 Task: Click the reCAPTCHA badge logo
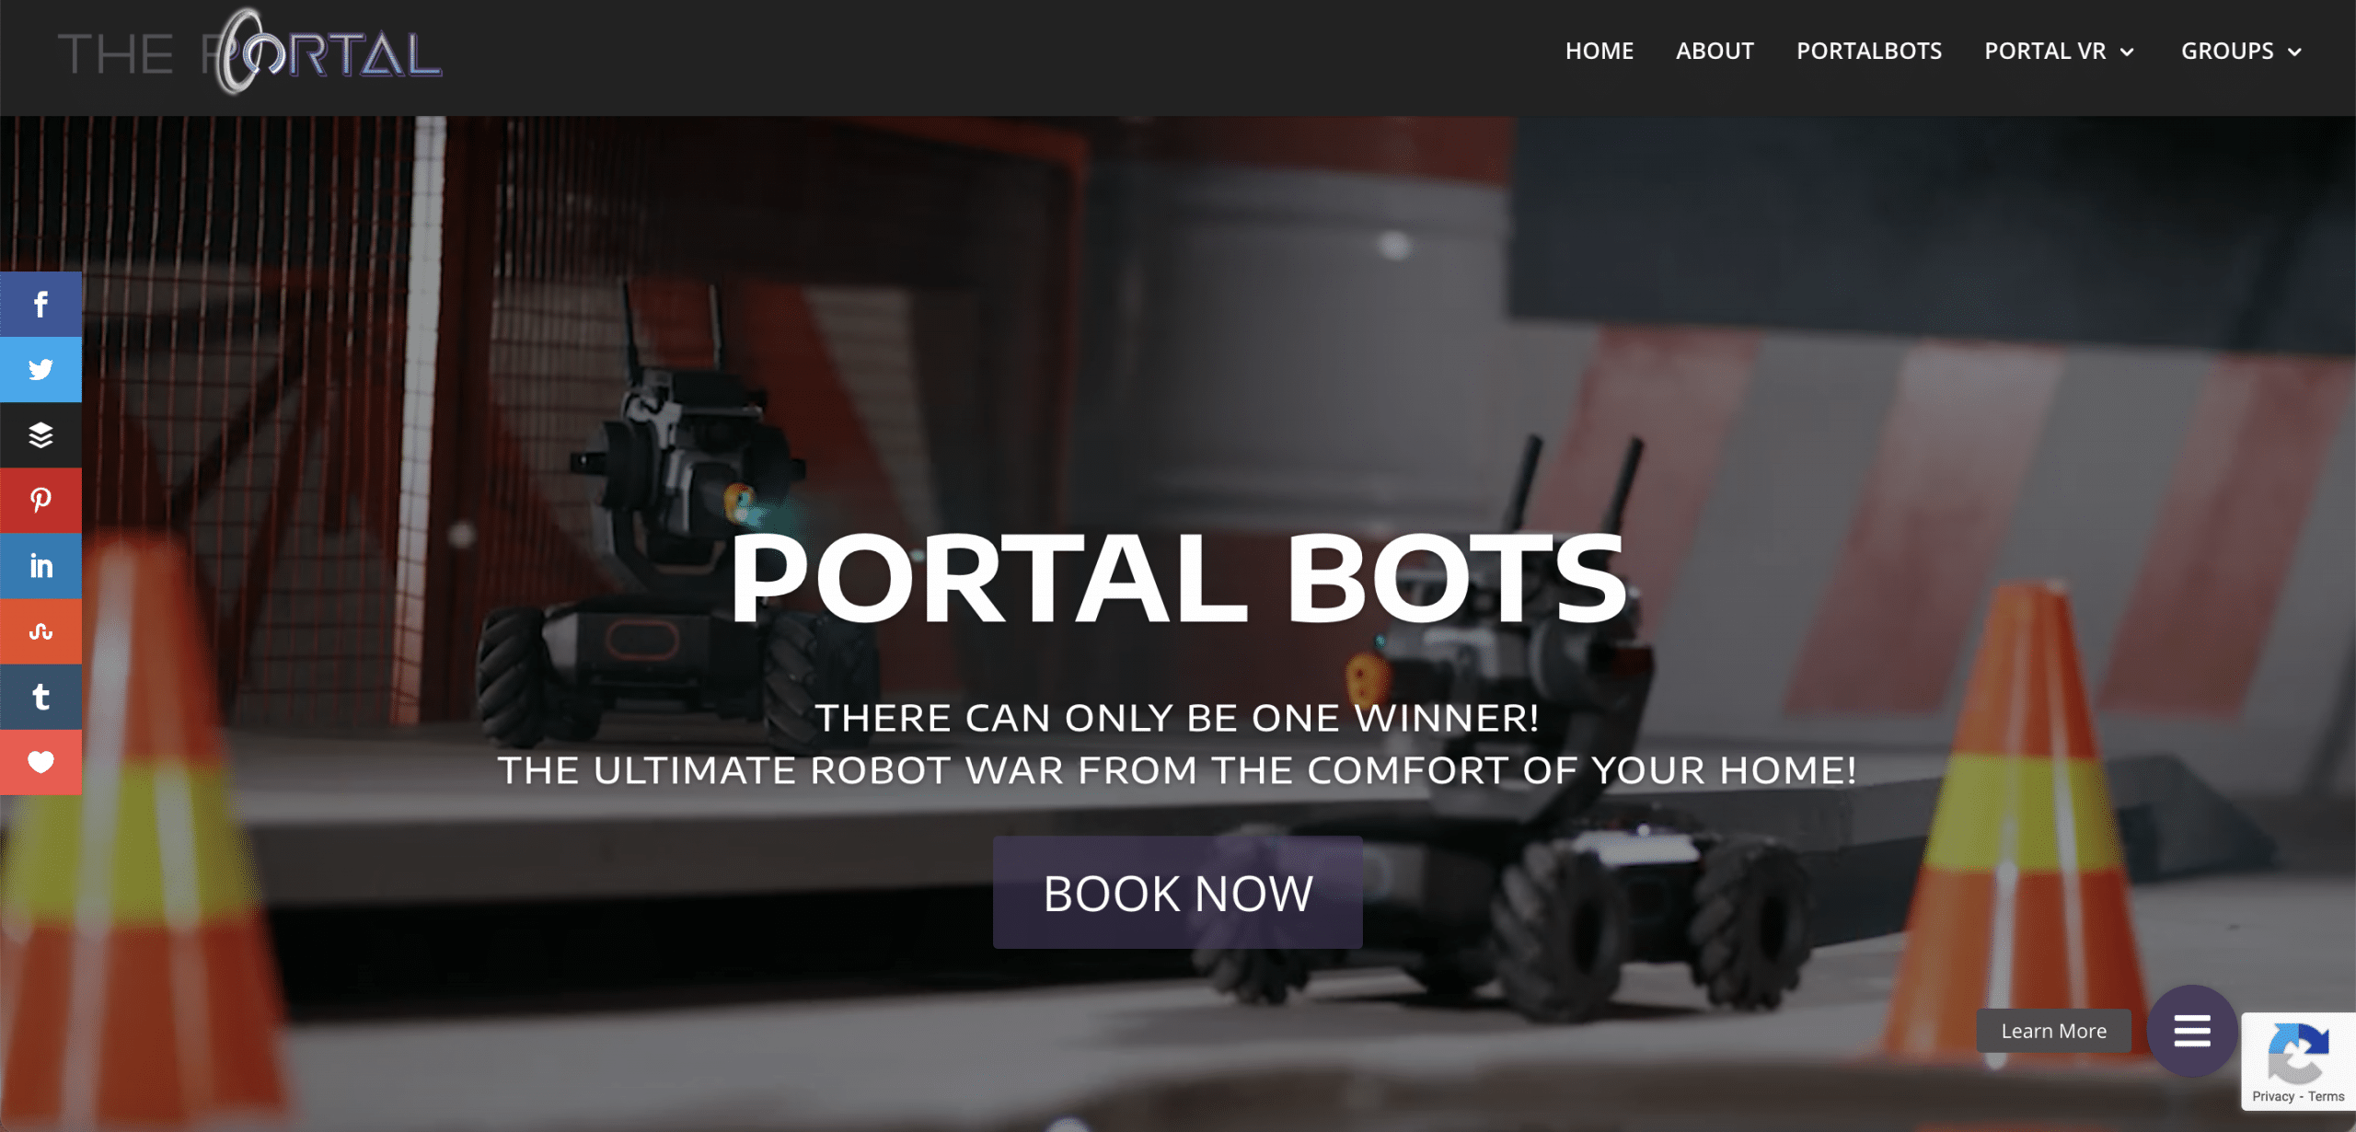pyautogui.click(x=2298, y=1054)
